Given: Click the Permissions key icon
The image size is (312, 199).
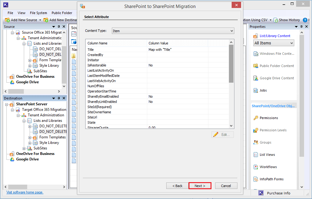Looking at the screenshot, I should coord(256,118).
